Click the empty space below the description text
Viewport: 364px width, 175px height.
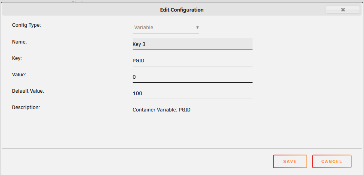[x=193, y=125]
